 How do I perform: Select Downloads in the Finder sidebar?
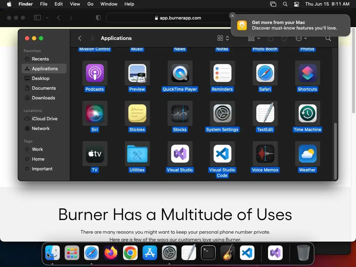[44, 98]
